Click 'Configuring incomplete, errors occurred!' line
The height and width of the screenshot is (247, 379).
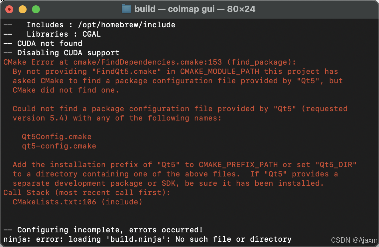(x=103, y=230)
